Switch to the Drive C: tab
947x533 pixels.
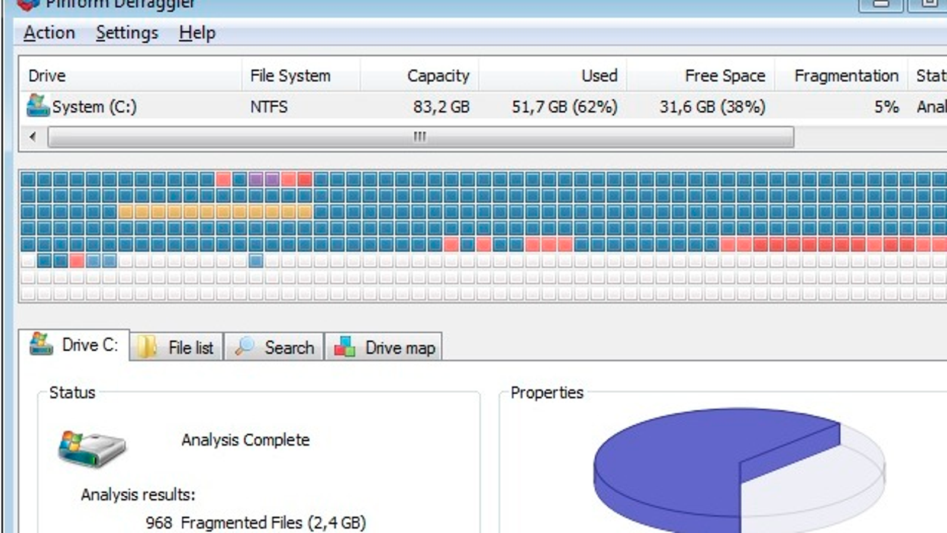74,345
